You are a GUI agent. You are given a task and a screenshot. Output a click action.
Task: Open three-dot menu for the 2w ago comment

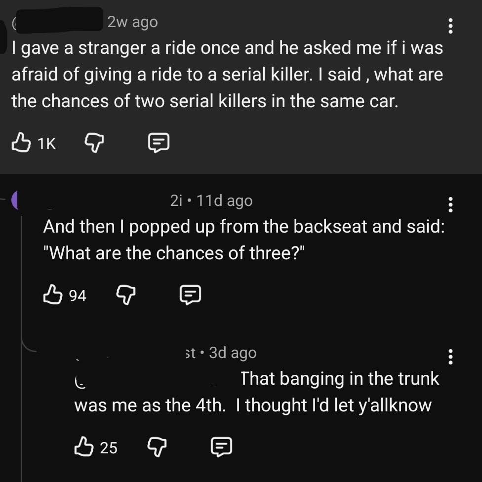(x=450, y=26)
